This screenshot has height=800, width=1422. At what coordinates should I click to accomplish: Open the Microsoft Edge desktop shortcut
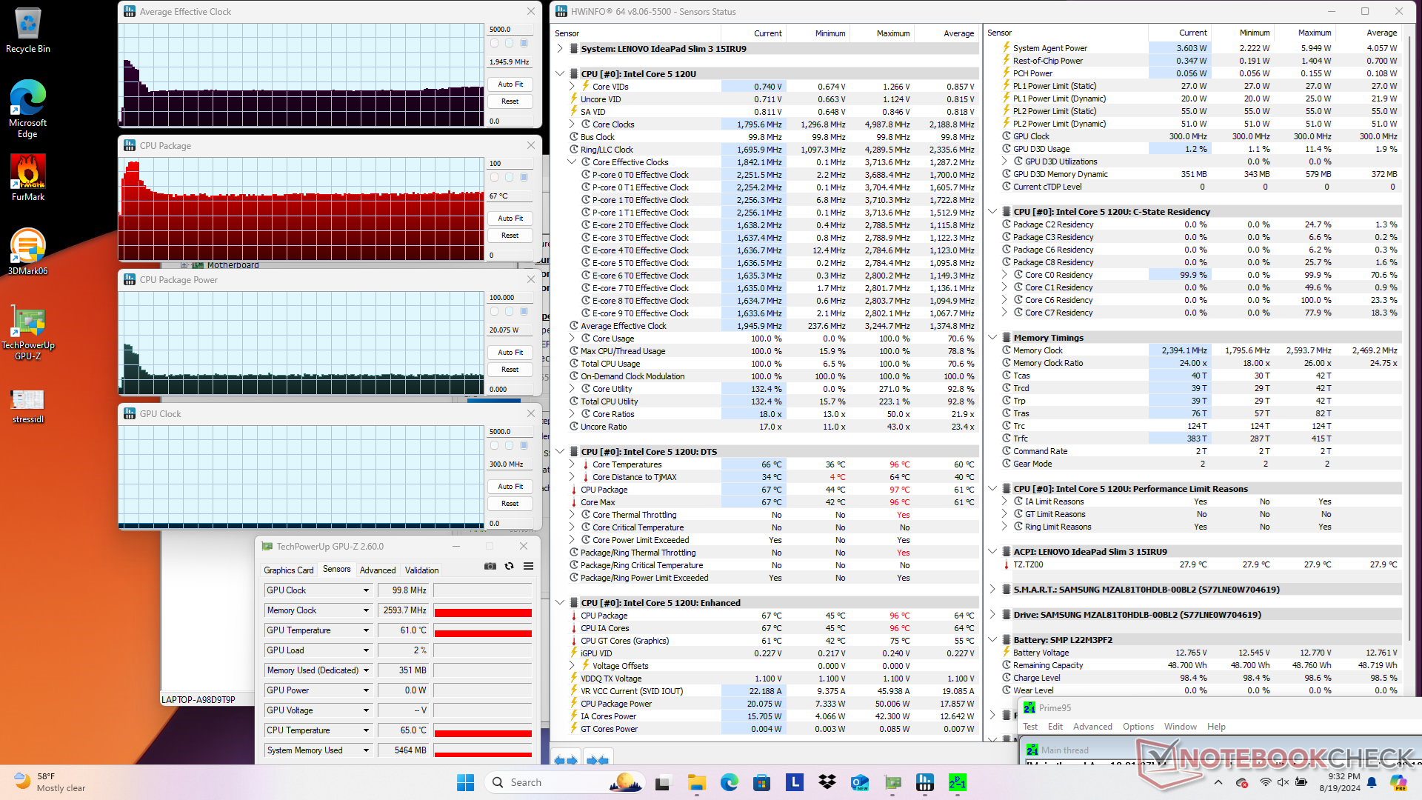pos(28,108)
